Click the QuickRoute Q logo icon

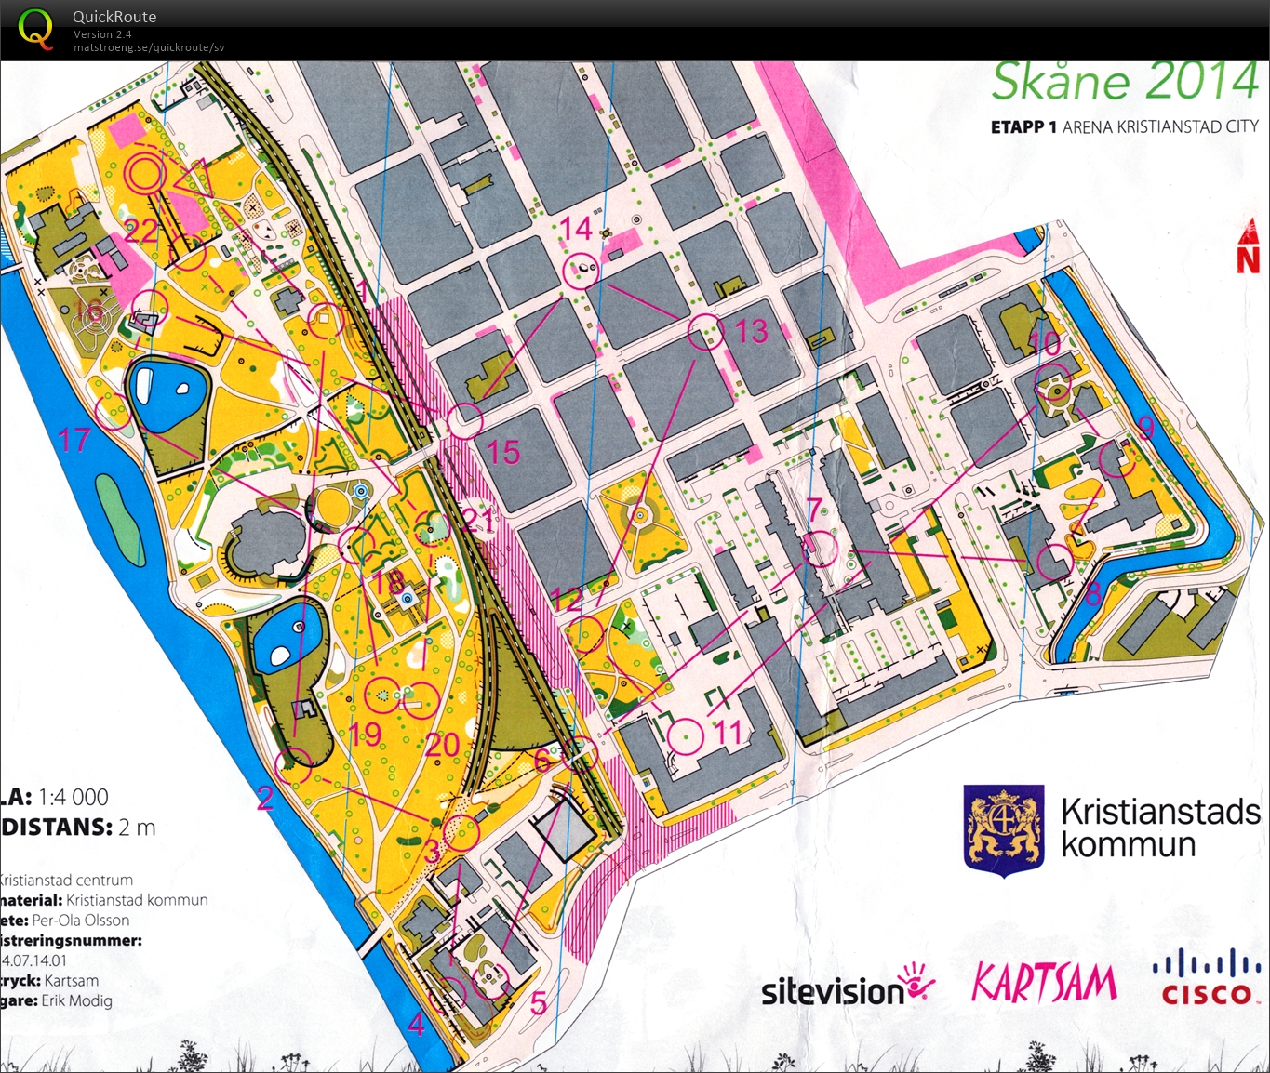(x=35, y=29)
